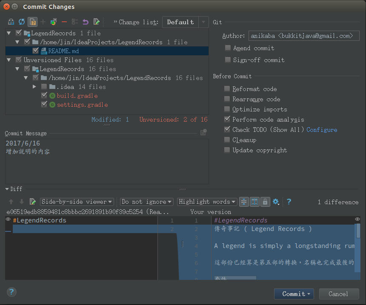Collapse the IdeaProjects/LegendRecords 16 files path node

[x=26, y=78]
